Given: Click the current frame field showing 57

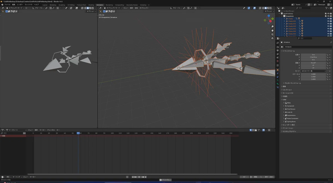Looking at the screenshot, I should click(x=244, y=177).
